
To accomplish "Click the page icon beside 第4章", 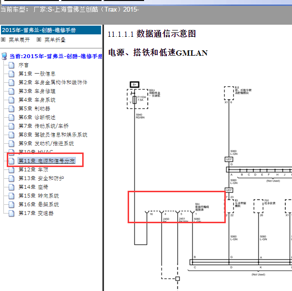I will pos(12,100).
